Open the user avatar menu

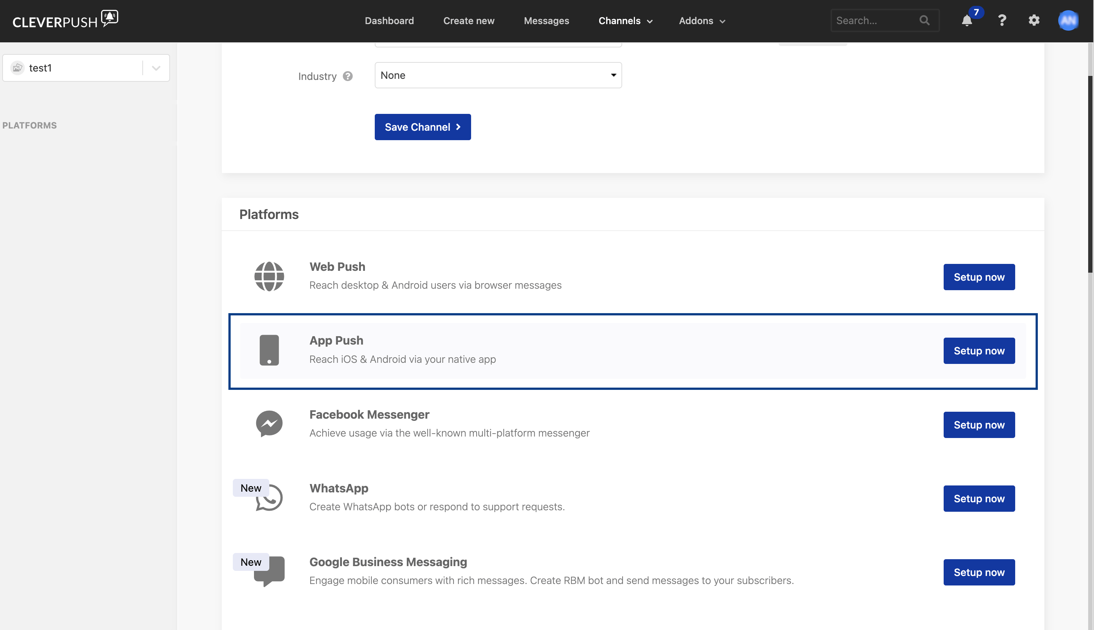[1068, 20]
